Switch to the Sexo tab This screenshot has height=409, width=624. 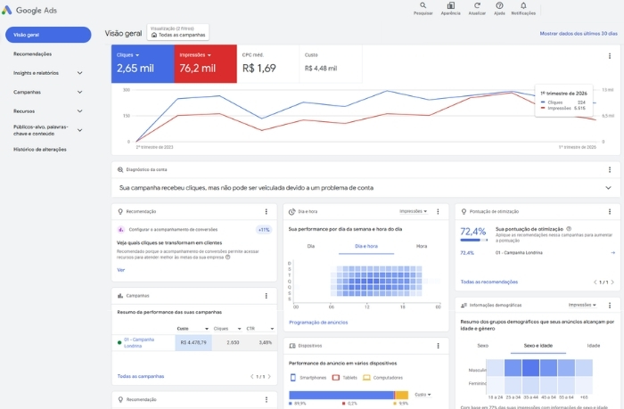tap(482, 346)
